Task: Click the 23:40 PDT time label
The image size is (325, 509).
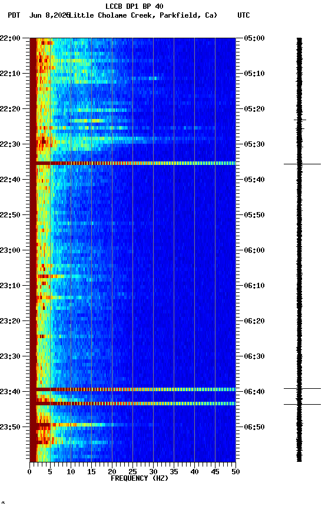Action: pyautogui.click(x=10, y=392)
